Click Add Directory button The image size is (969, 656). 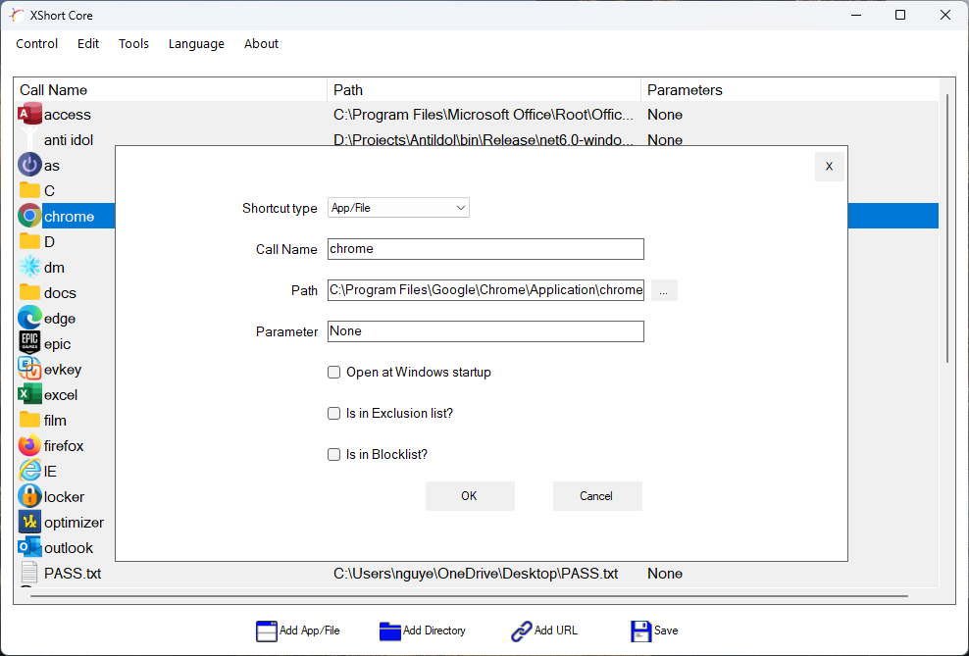422,631
